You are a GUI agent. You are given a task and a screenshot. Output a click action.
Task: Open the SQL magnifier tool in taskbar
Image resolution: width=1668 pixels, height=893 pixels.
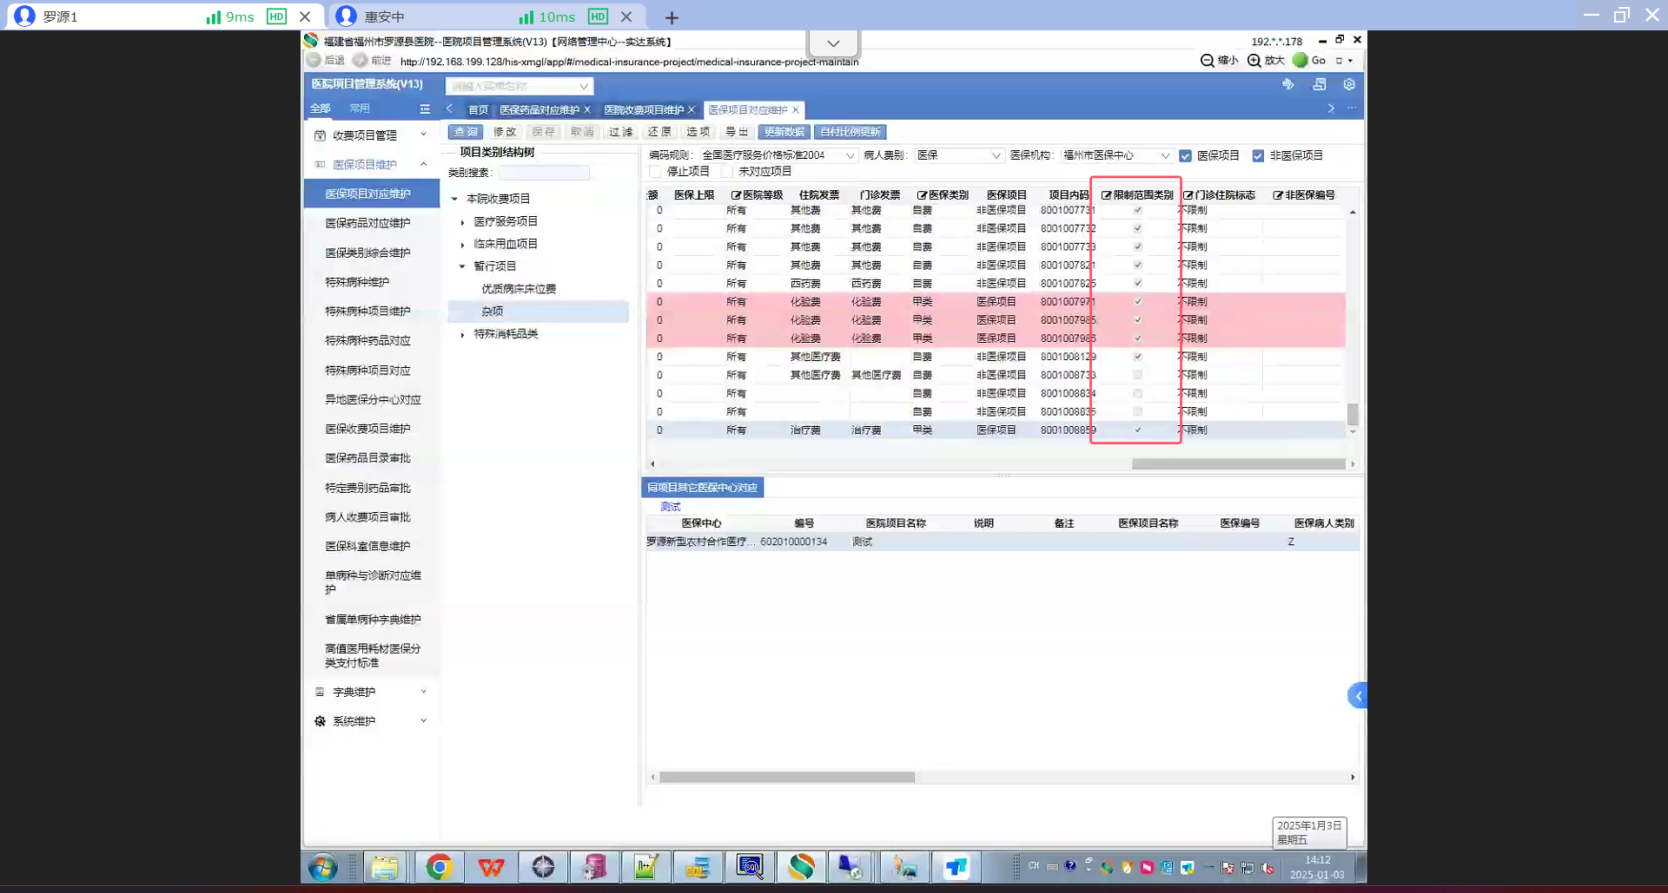[749, 867]
